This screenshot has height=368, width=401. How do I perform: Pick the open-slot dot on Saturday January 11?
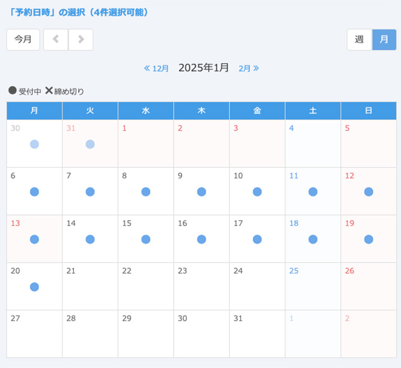tap(313, 192)
